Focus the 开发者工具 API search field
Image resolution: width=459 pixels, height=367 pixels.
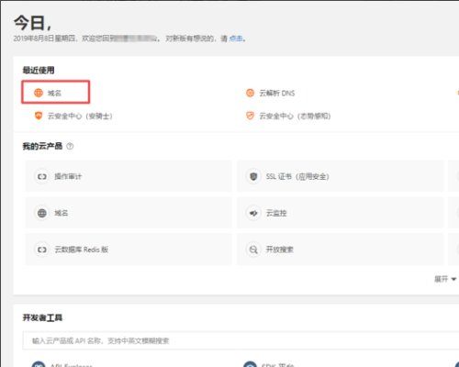tap(241, 340)
